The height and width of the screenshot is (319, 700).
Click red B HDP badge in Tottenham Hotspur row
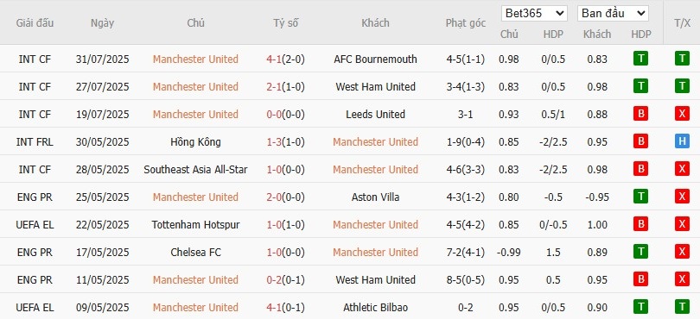coord(640,224)
